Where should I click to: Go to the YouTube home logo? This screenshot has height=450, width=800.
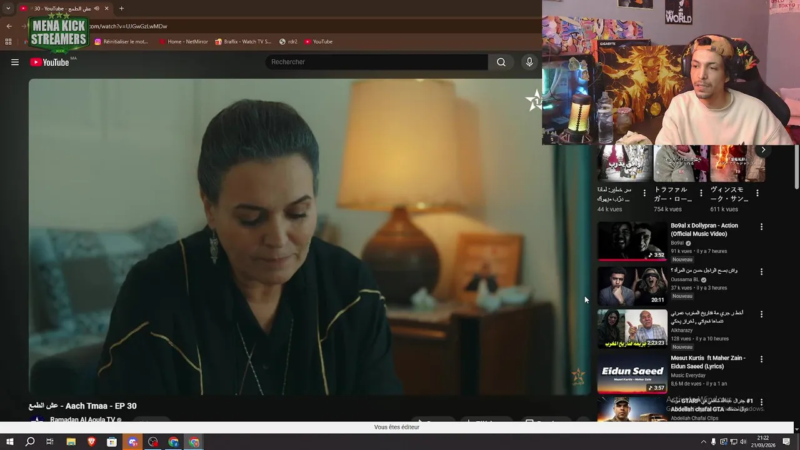pyautogui.click(x=49, y=62)
